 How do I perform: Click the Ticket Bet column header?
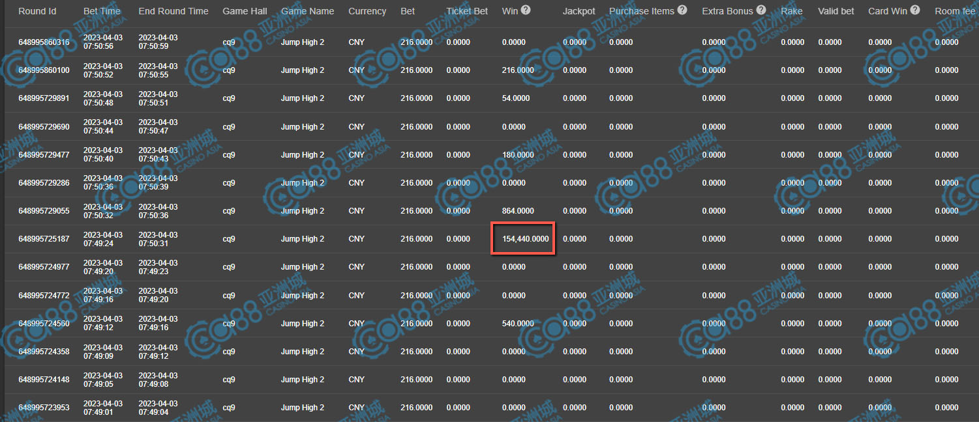tap(467, 11)
